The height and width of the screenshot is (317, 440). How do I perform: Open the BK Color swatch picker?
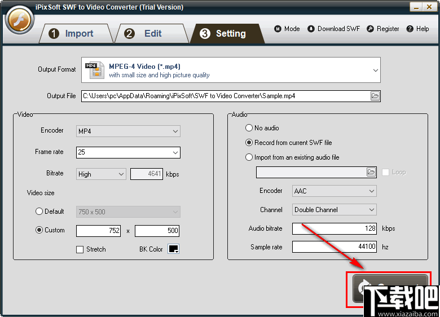(173, 249)
